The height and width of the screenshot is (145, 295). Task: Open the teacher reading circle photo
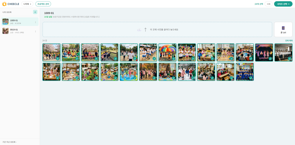[206, 72]
